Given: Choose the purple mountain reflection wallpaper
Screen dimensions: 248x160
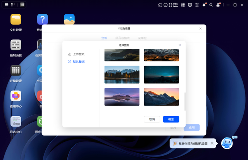Looking at the screenshot, I should (x=122, y=97).
